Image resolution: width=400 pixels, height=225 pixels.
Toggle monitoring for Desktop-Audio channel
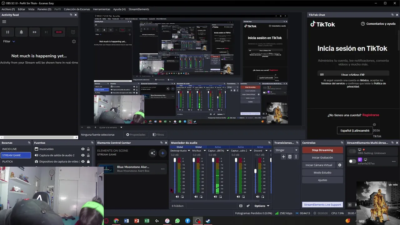tap(182, 197)
